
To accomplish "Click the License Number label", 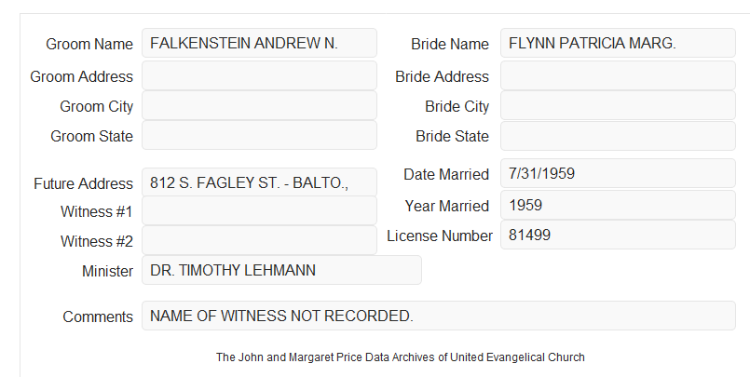I will [x=440, y=236].
